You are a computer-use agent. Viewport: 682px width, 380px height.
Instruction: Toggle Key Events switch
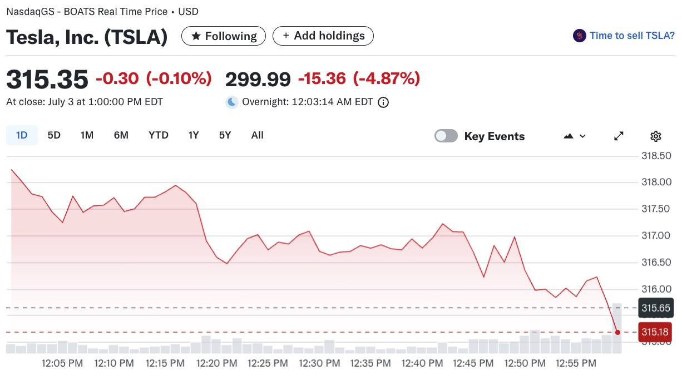point(446,136)
